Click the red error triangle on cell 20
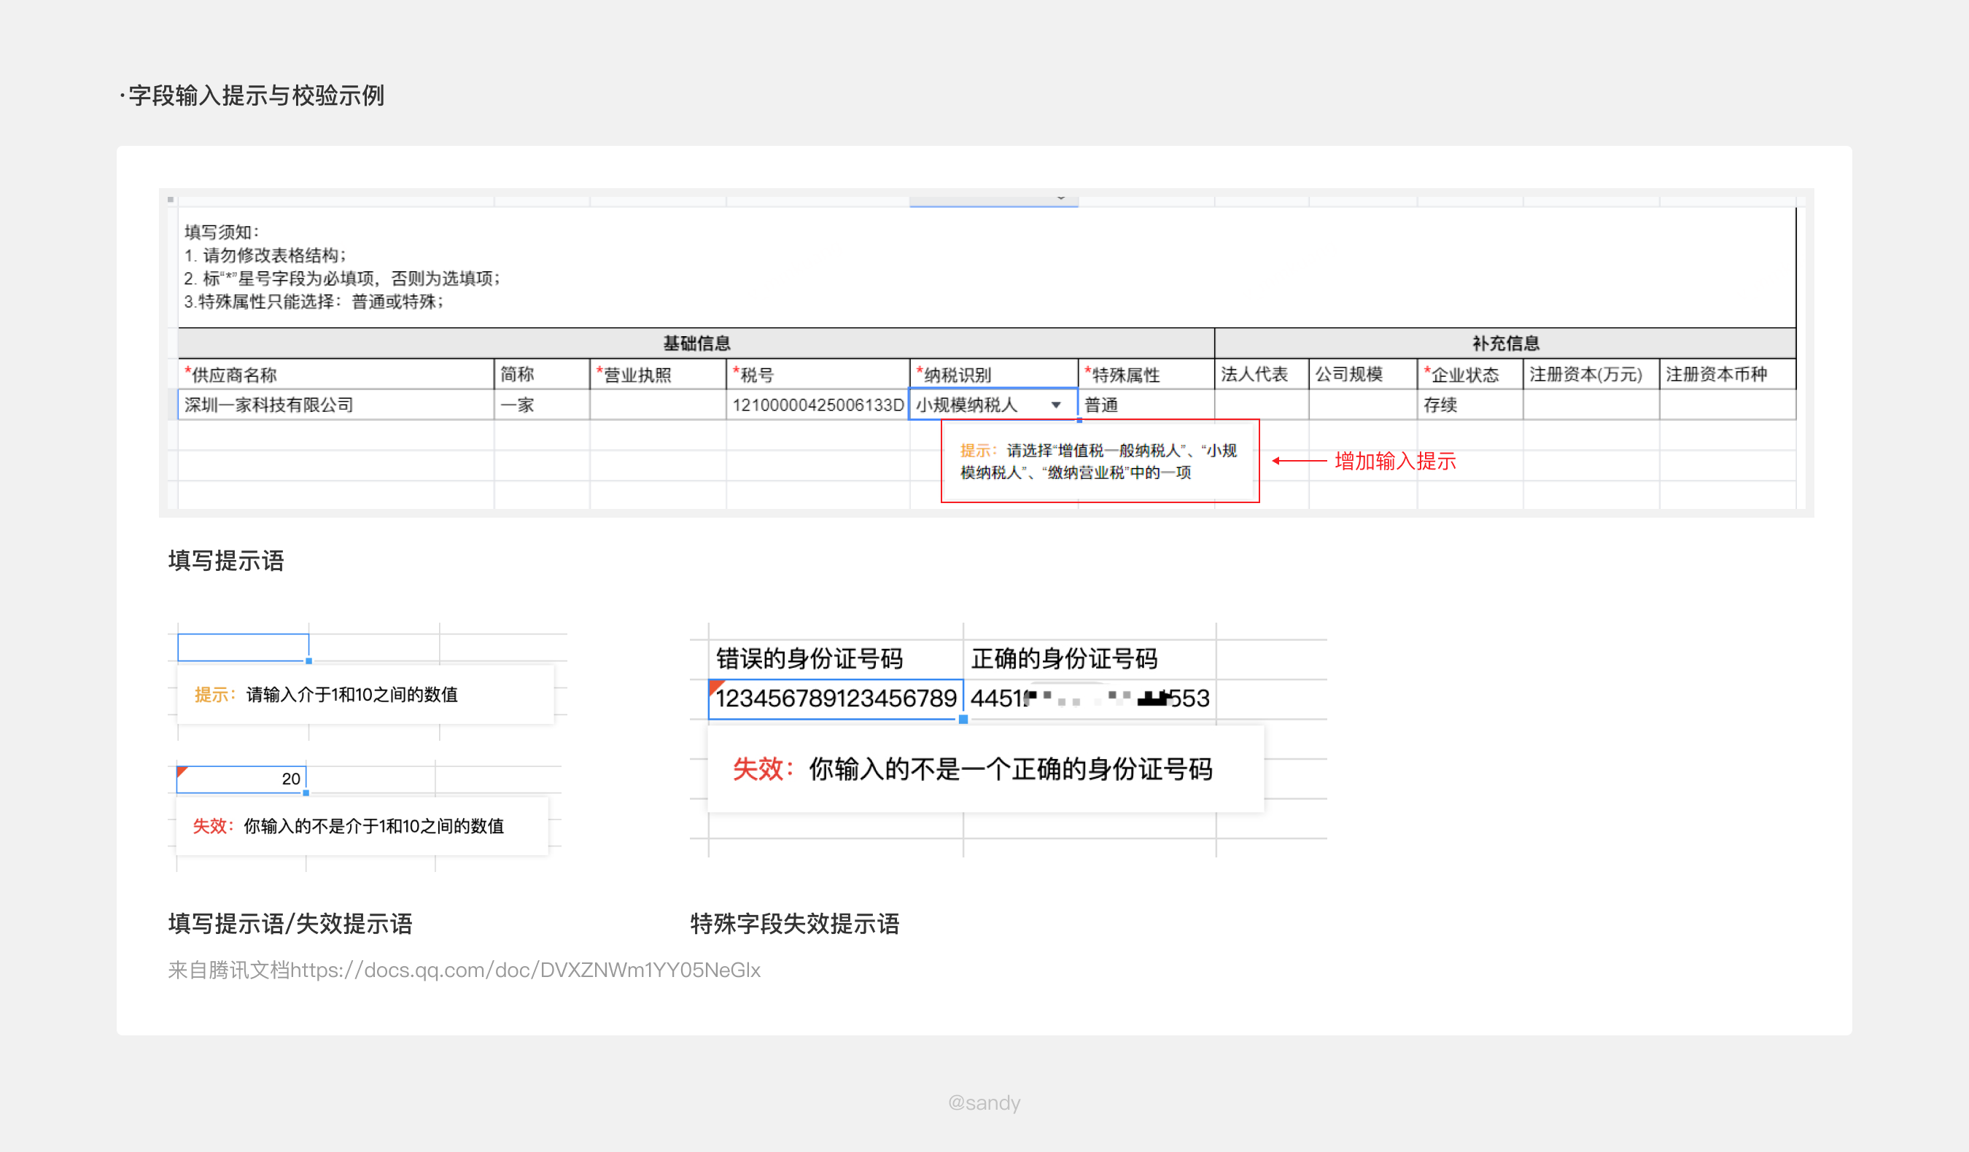This screenshot has width=1969, height=1152. [182, 771]
